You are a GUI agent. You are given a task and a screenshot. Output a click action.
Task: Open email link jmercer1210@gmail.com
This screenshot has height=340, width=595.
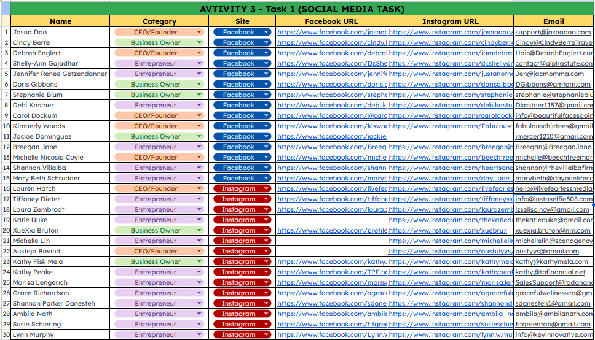pos(554,136)
